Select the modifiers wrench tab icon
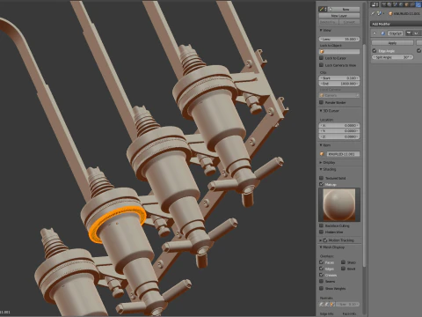The width and height of the screenshot is (422, 317). click(418, 4)
